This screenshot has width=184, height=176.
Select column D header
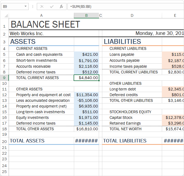click(132, 15)
